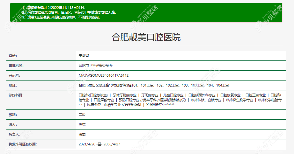
Task: Click the 登记号 label
Action: (x=14, y=75)
